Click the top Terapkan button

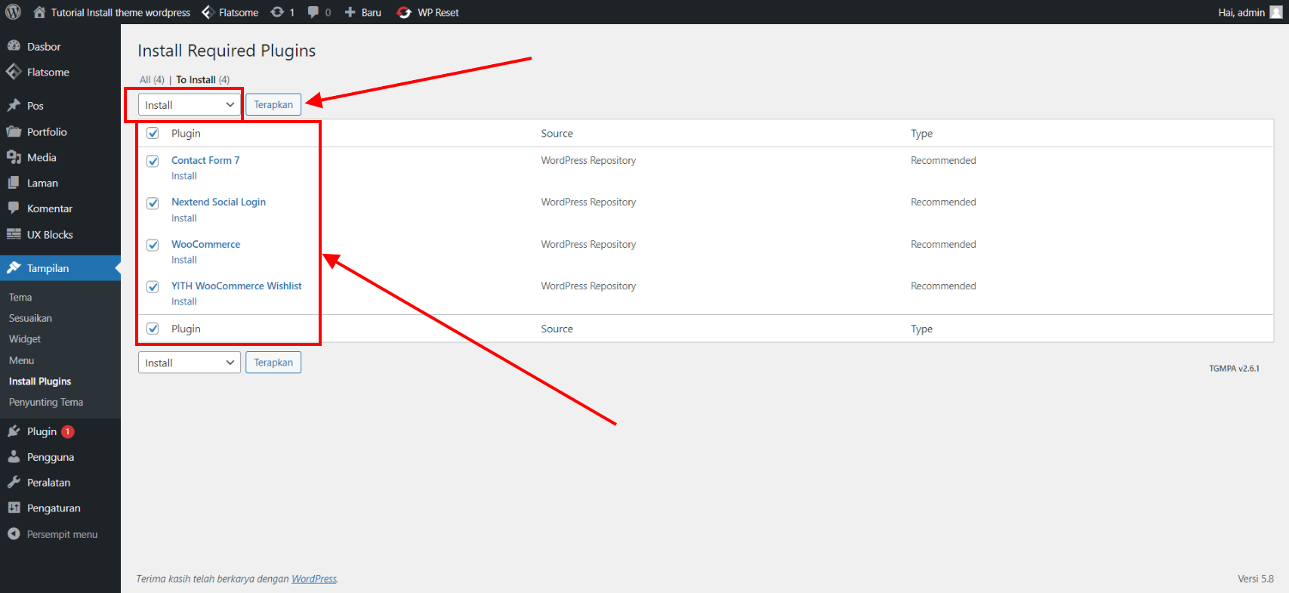click(x=273, y=105)
